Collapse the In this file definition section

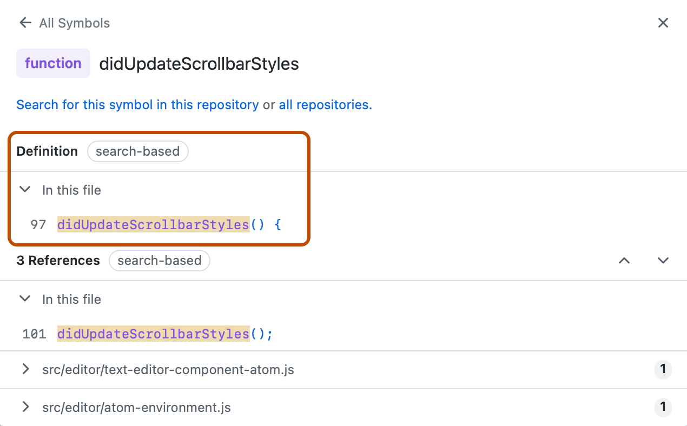(x=25, y=189)
